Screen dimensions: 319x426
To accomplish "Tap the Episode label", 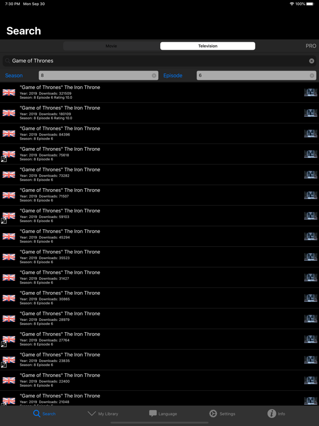I will click(173, 75).
